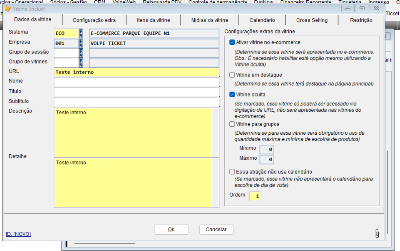Click into the Nome input field

coord(136,82)
